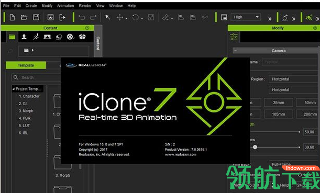320x193 pixels.
Task: Open the Help menu
Action: click(131, 6)
